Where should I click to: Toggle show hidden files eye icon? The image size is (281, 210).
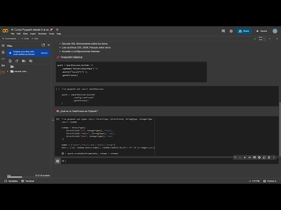(x=31, y=61)
